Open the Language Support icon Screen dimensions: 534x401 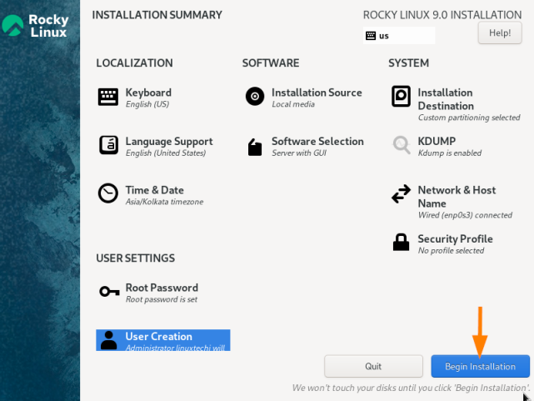pos(108,145)
